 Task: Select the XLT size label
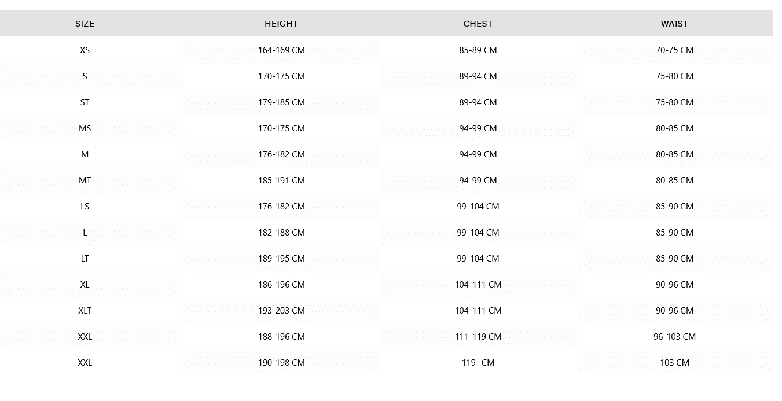pyautogui.click(x=85, y=311)
